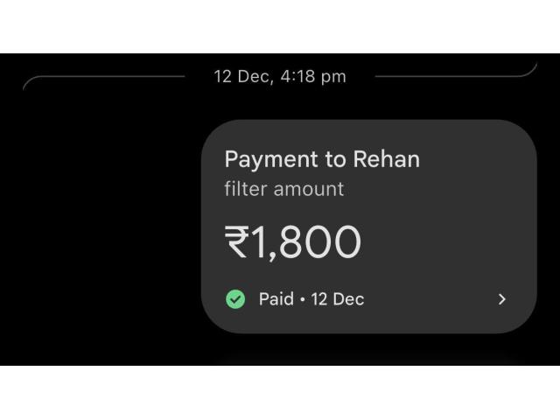Click the rupee symbol in the amount
The height and width of the screenshot is (420, 560).
click(x=237, y=243)
